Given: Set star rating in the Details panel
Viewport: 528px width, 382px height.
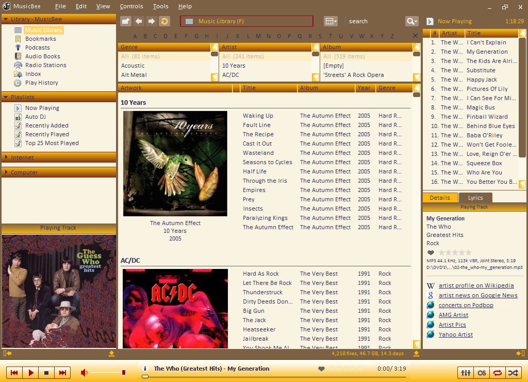Looking at the screenshot, I should click(455, 252).
